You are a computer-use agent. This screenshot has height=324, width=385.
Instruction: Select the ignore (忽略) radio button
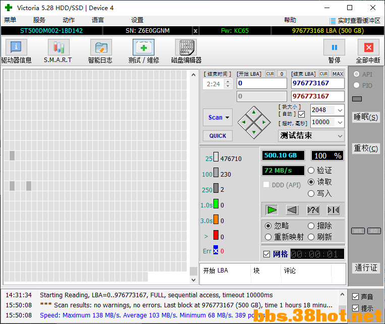point(268,226)
